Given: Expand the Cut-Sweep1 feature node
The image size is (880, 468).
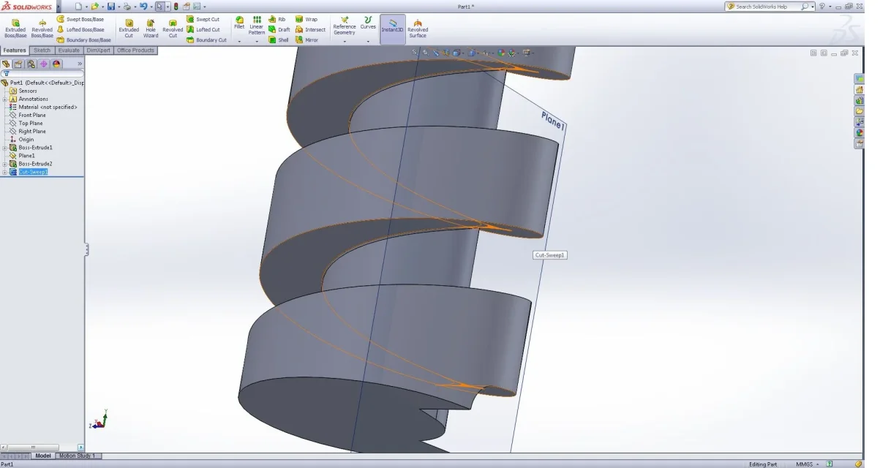Looking at the screenshot, I should tap(5, 172).
